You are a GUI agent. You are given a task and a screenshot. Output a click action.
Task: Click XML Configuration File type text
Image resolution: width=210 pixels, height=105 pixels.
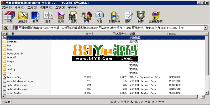[145, 77]
